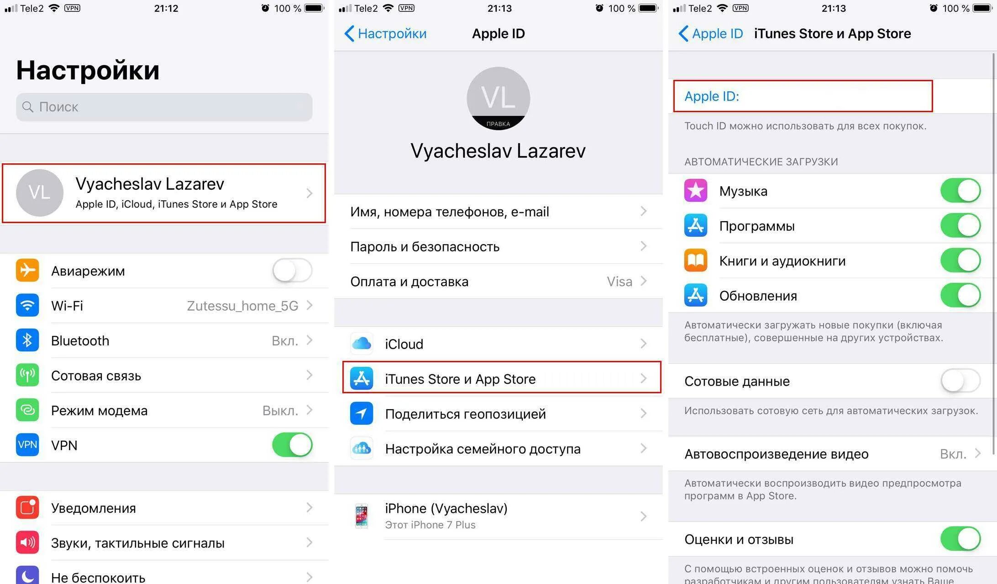Open Поделиться геопозицией settings
Screen dimensions: 997x584
pos(498,414)
